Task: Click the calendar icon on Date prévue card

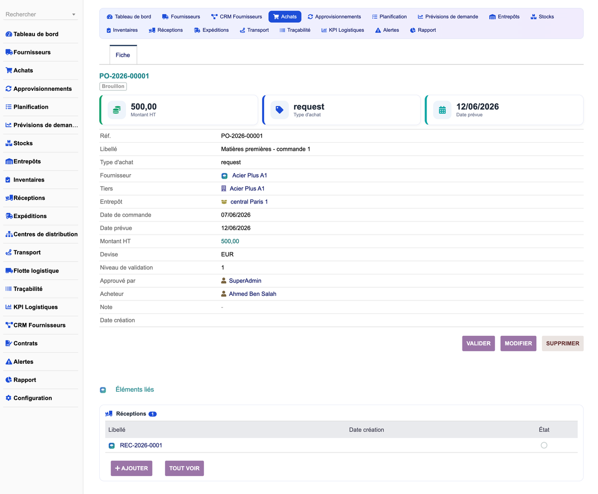Action: (x=442, y=110)
